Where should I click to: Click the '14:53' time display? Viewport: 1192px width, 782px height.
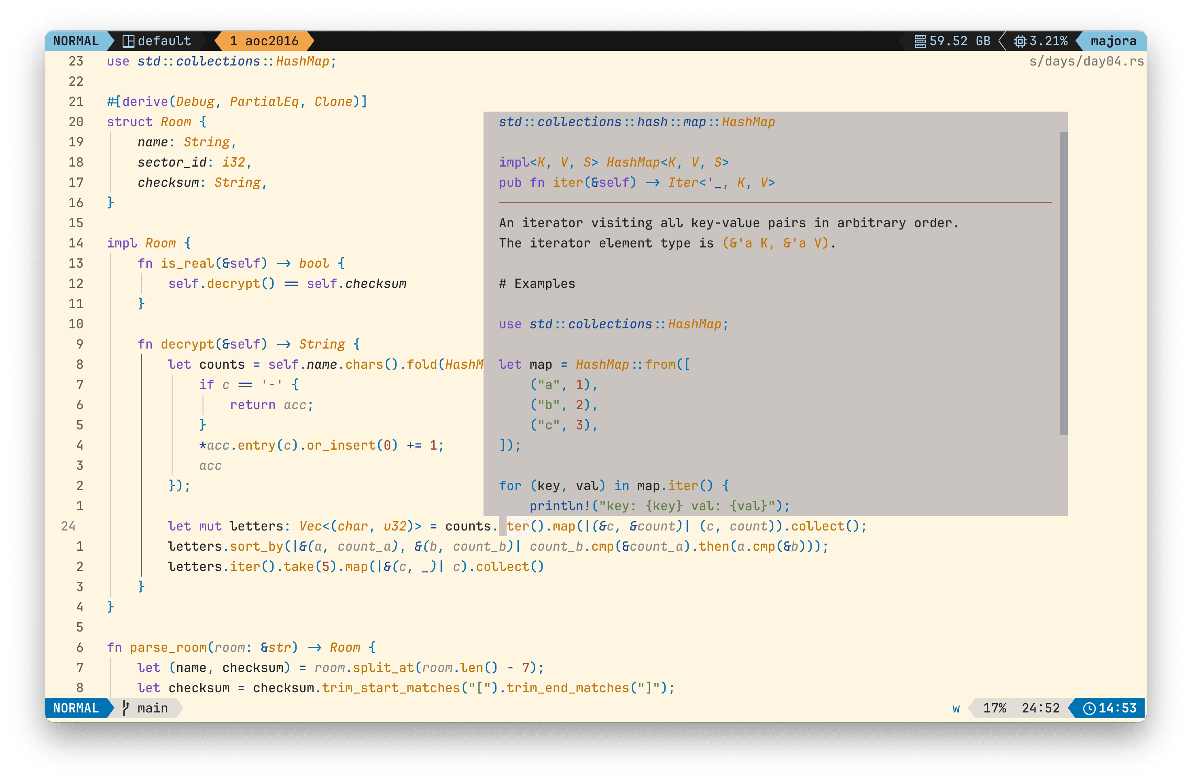pos(1118,708)
